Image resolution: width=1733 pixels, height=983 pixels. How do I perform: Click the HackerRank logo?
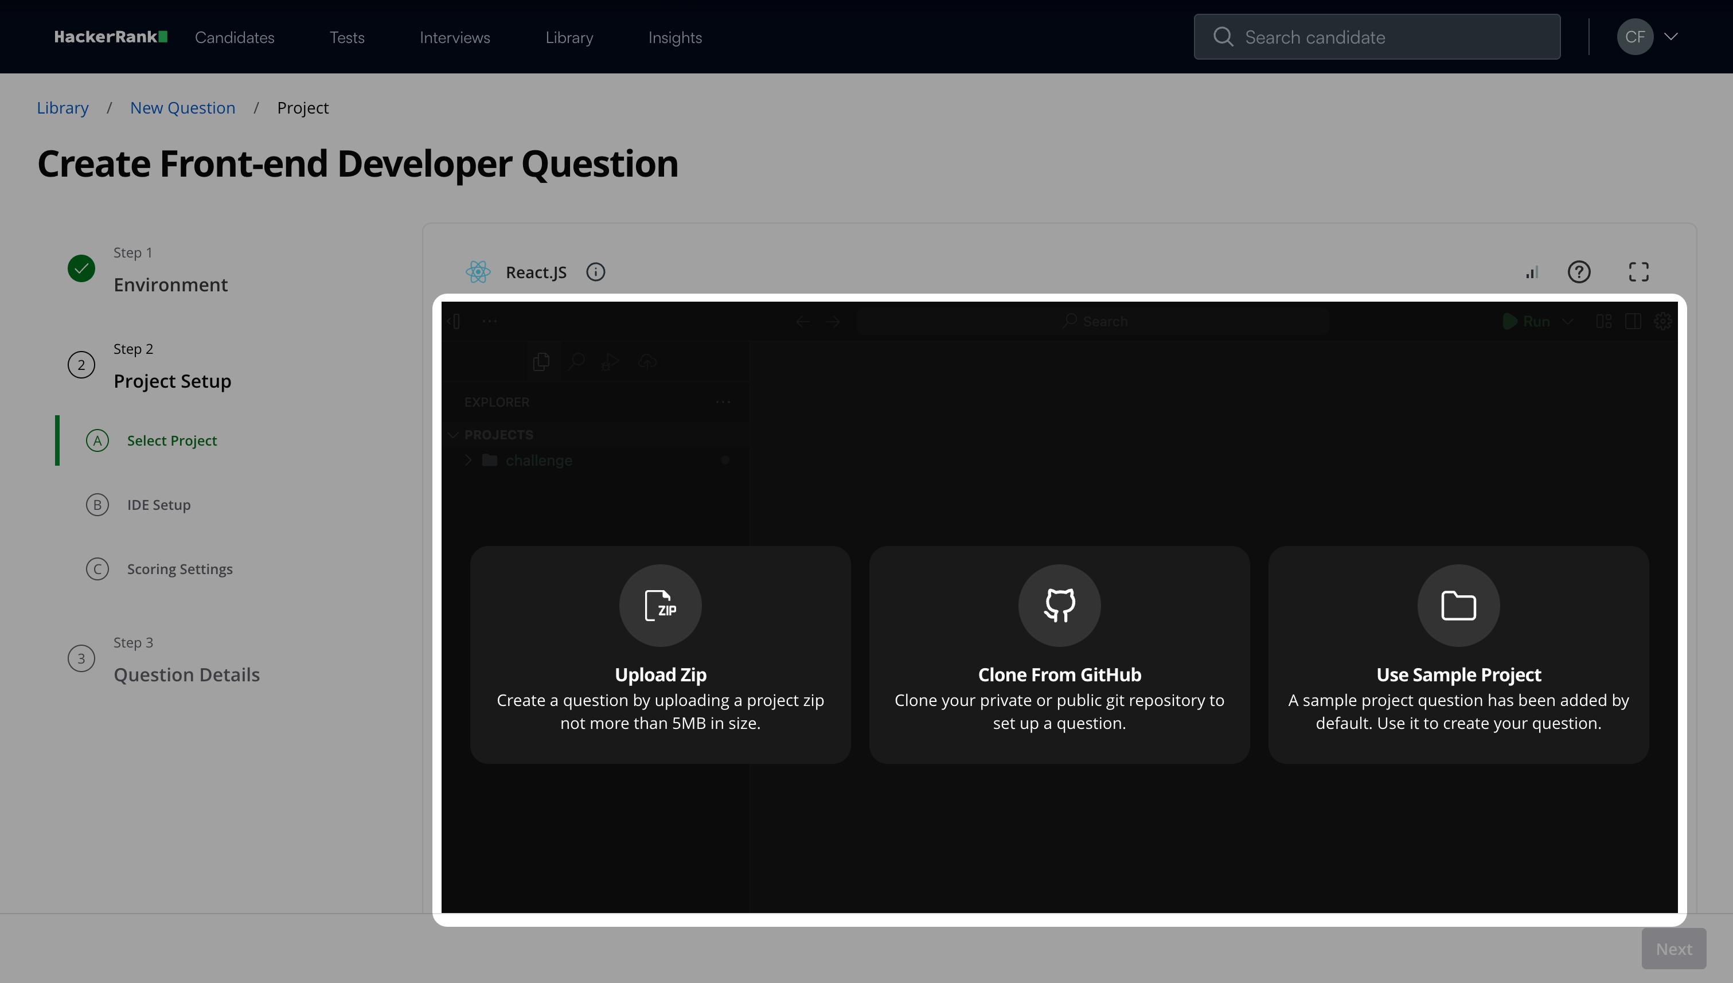tap(111, 37)
